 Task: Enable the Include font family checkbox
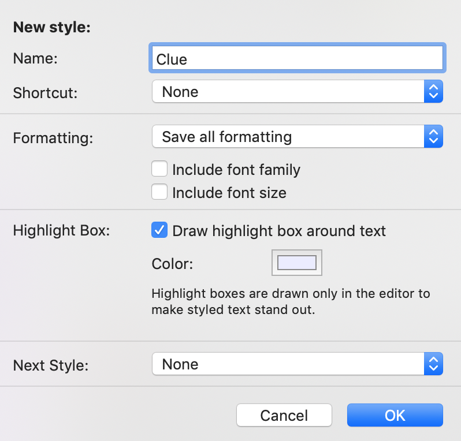pos(159,169)
